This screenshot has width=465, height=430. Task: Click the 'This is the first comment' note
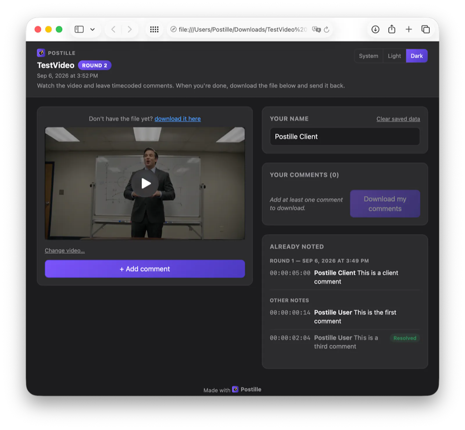pos(355,317)
